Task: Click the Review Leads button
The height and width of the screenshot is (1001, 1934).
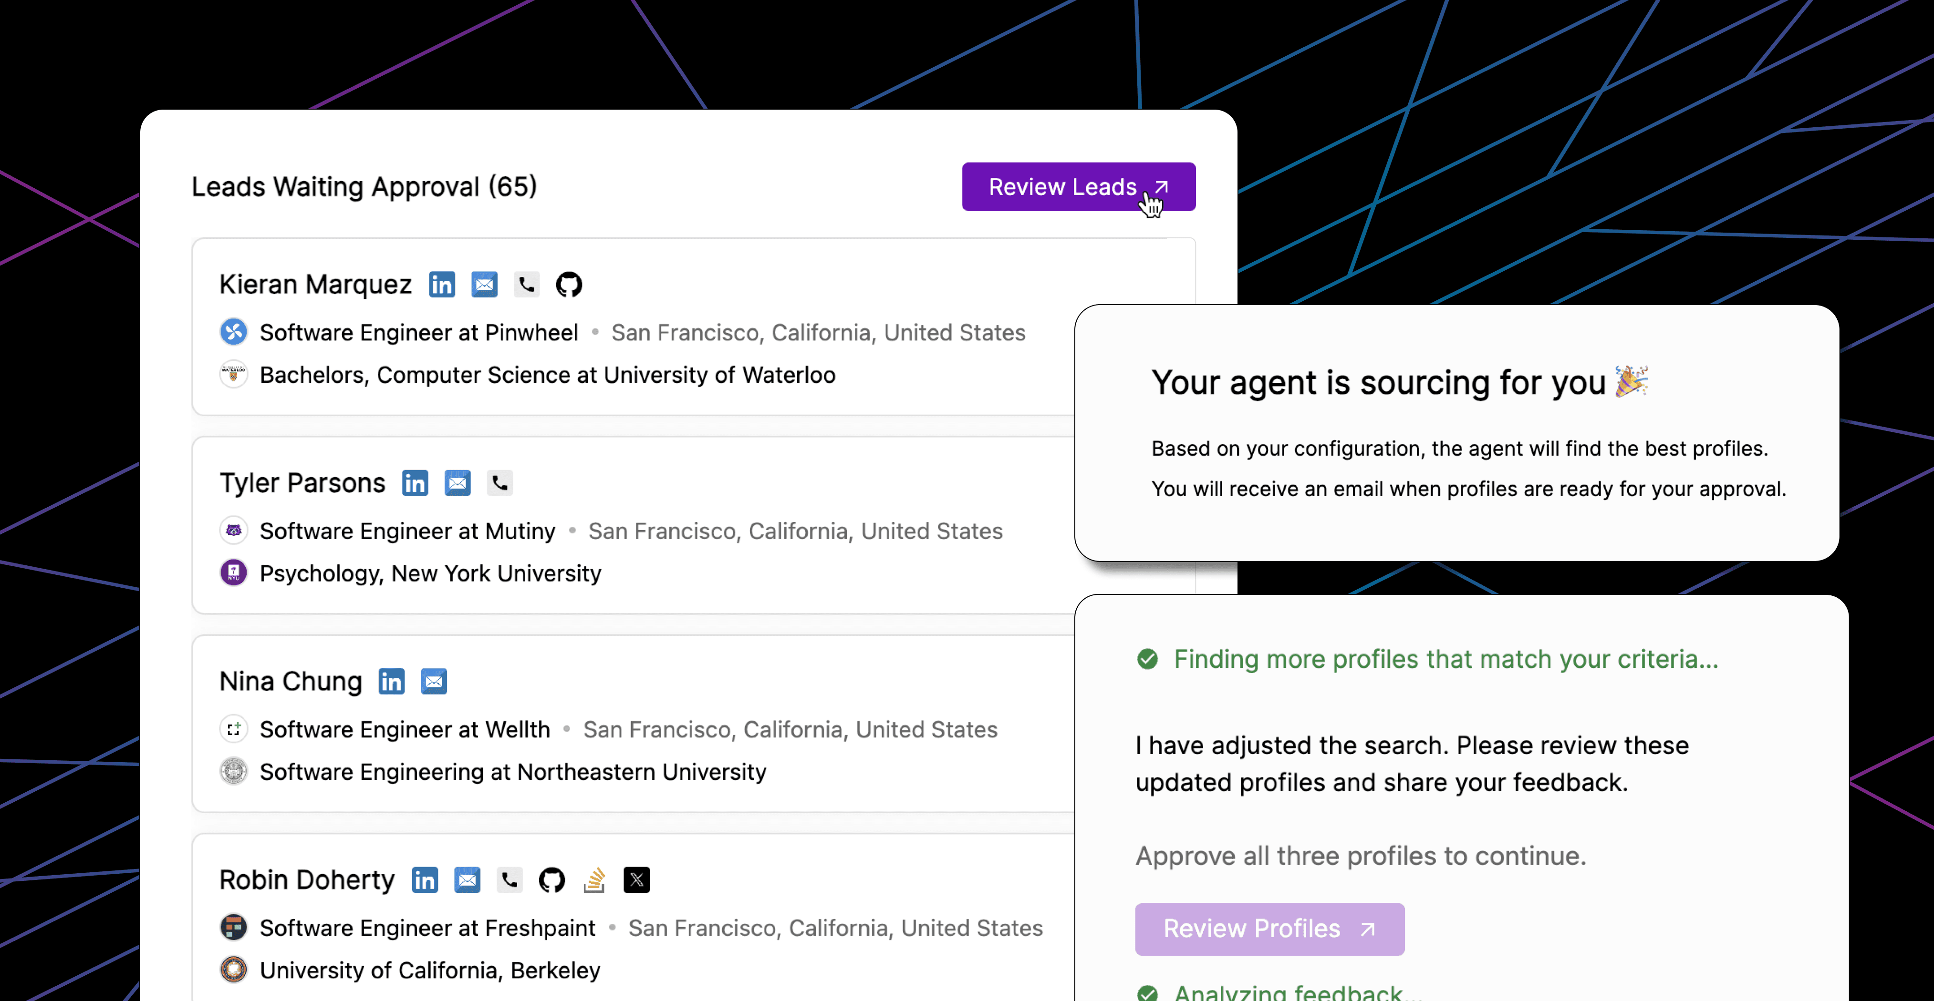Action: point(1078,187)
